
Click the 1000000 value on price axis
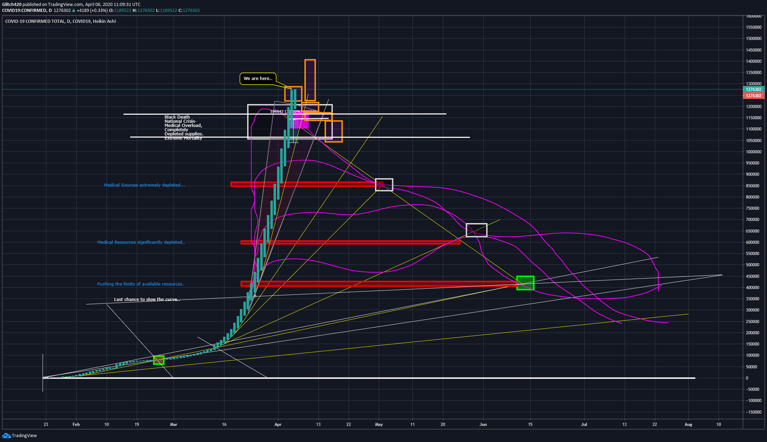coord(754,152)
